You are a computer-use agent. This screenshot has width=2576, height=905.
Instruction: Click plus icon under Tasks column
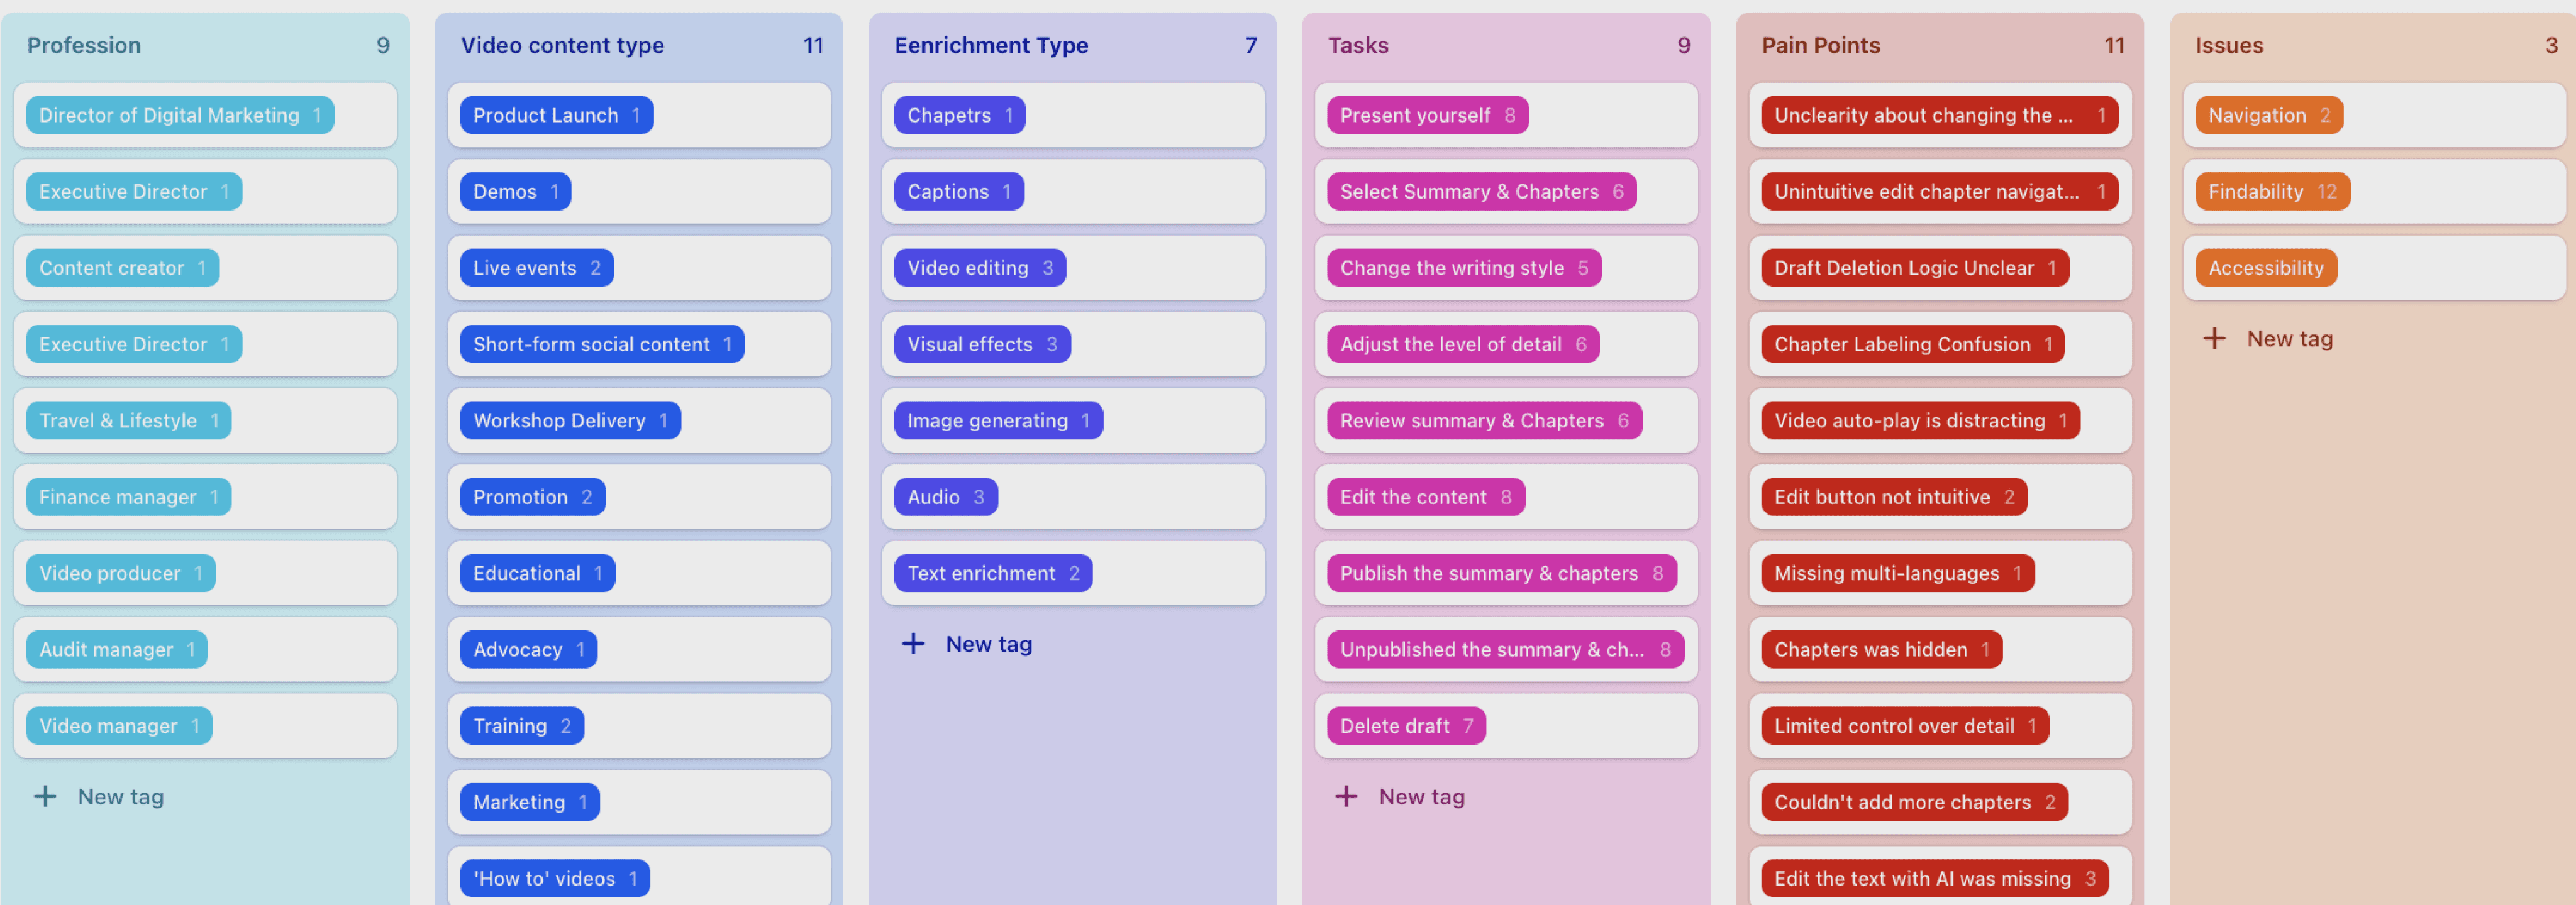1346,796
